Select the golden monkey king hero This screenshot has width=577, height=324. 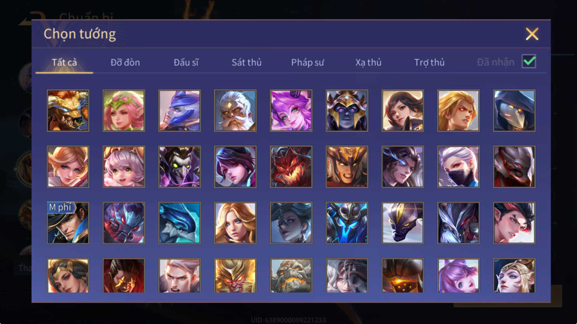(x=235, y=275)
